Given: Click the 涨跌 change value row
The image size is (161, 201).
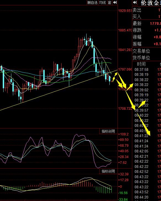Looking at the screenshot, I should point(147,30).
